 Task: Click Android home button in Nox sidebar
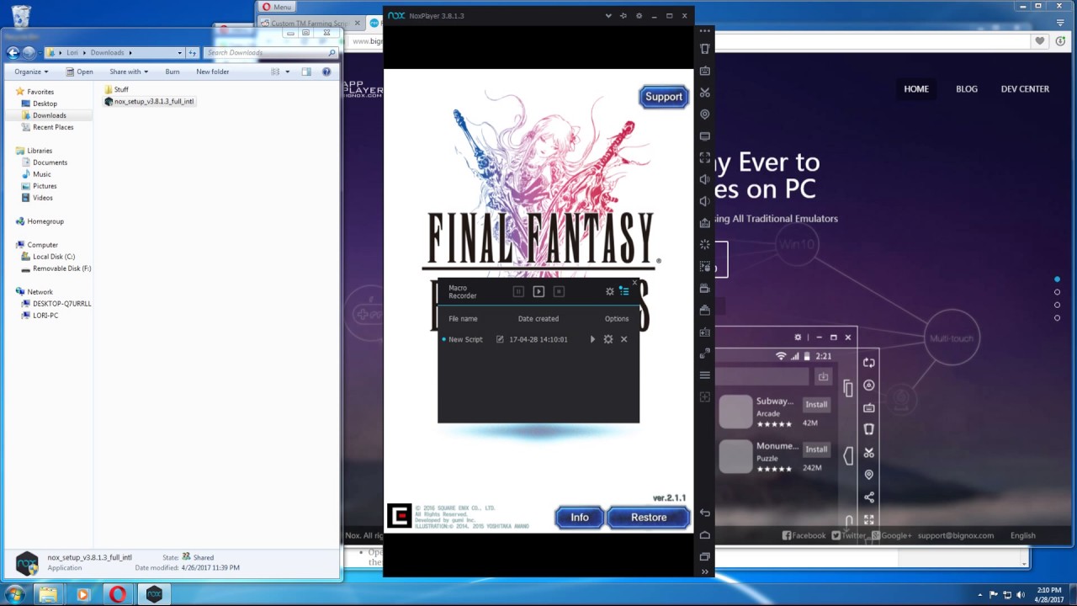(705, 535)
